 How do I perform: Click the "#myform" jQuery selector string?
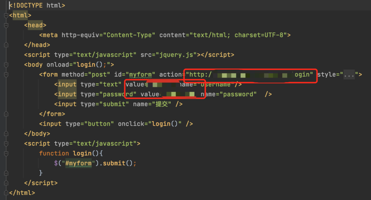coord(79,163)
